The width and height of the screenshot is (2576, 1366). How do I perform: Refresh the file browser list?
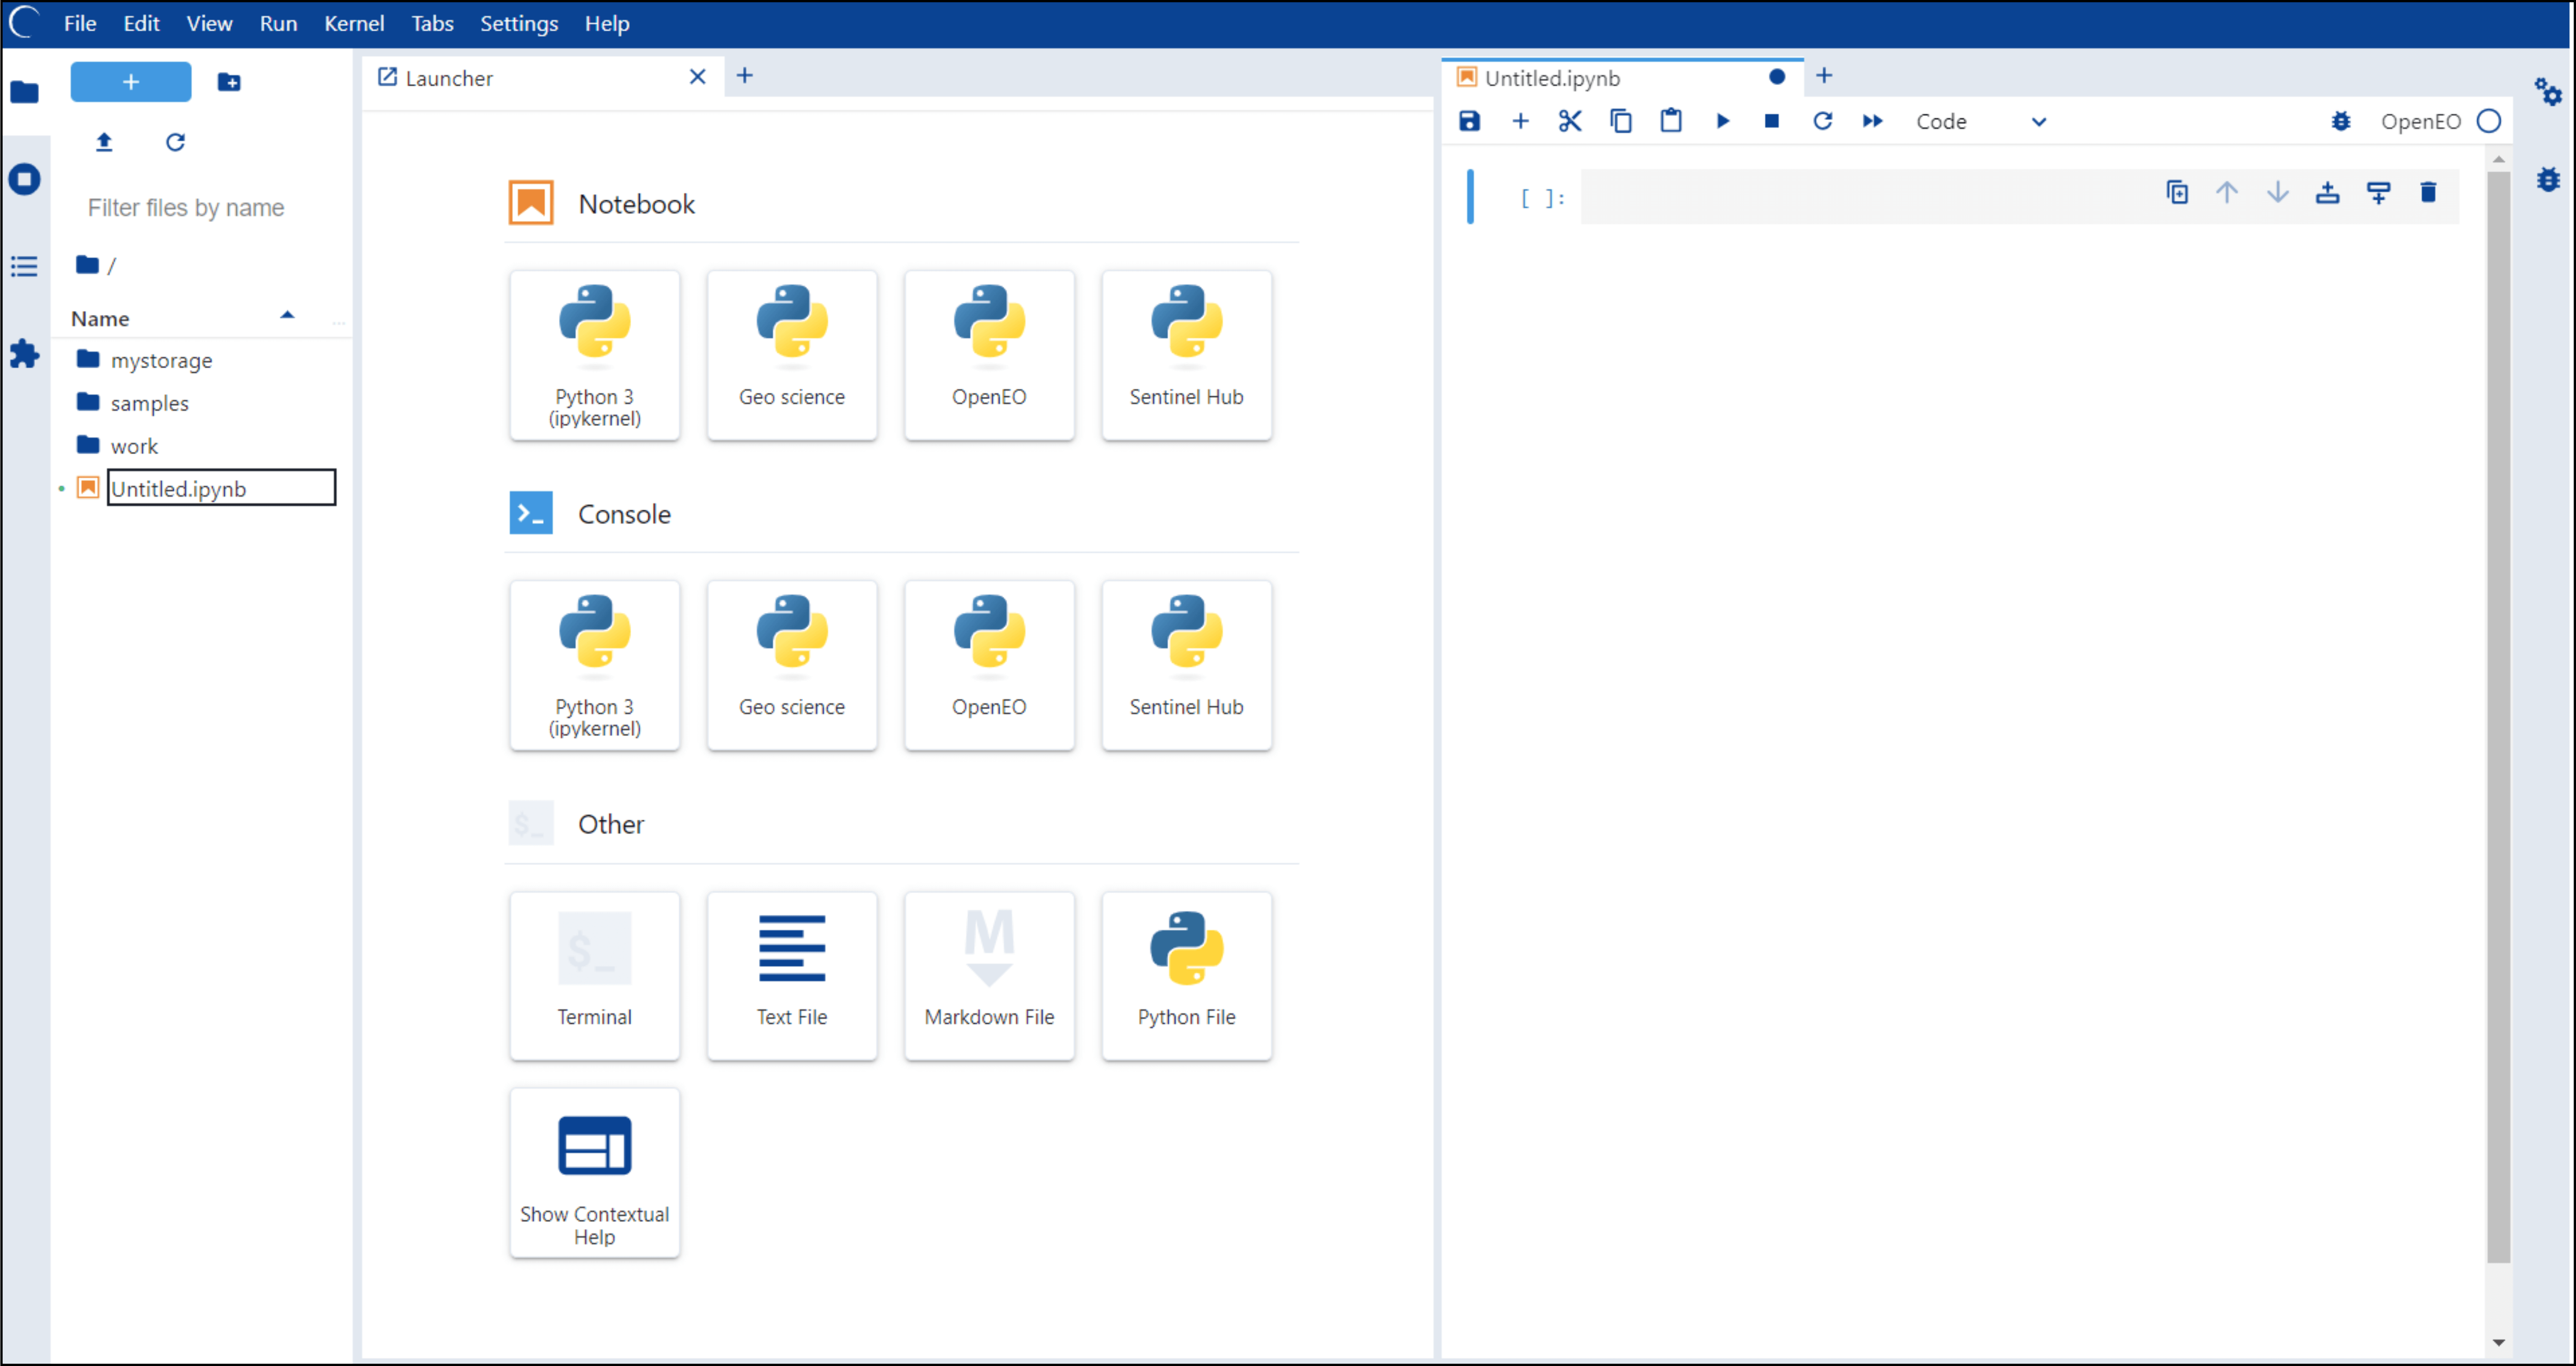(x=176, y=143)
